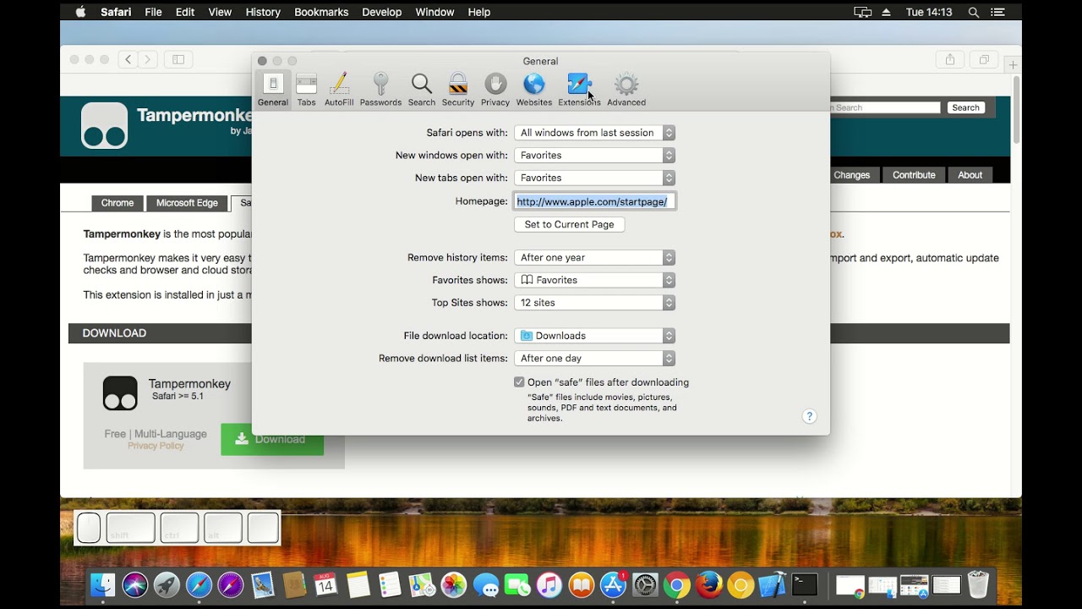Open System Preferences from the dock
Viewport: 1082px width, 609px height.
point(645,584)
